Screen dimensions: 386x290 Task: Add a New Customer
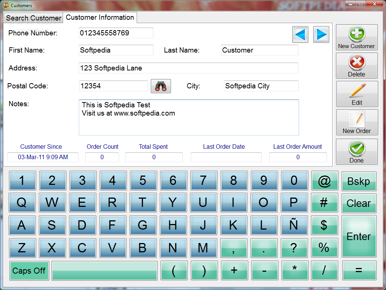click(357, 37)
